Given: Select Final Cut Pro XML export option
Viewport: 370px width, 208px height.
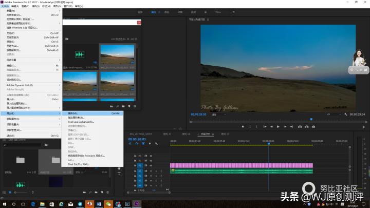Looking at the screenshot, I should click(x=78, y=164).
